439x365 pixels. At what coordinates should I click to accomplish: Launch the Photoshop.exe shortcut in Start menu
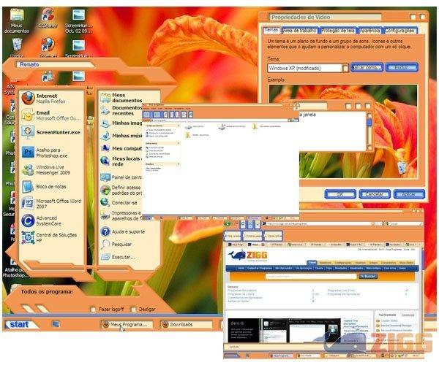(51, 153)
